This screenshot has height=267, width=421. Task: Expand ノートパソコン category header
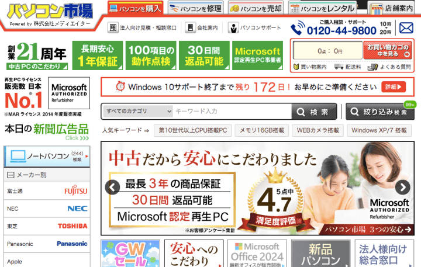(x=47, y=156)
